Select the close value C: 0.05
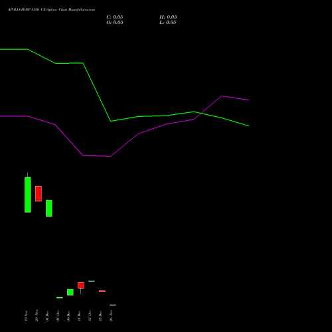This screenshot has width=332, height=332. pyautogui.click(x=115, y=17)
